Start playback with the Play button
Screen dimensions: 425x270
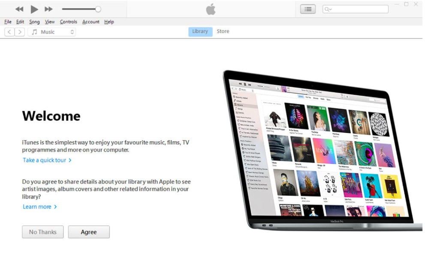(34, 9)
